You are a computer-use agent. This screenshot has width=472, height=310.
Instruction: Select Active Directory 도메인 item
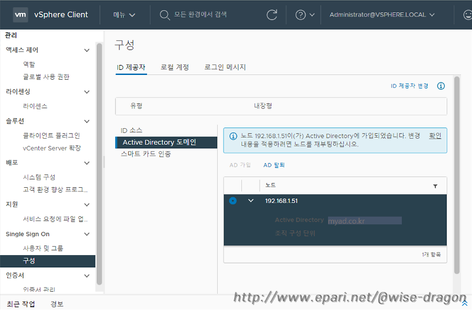tap(166, 142)
